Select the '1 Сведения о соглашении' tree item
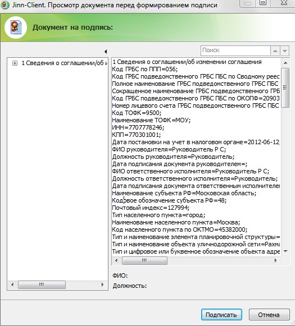Image resolution: width=295 pixels, height=326 pixels. tap(65, 63)
